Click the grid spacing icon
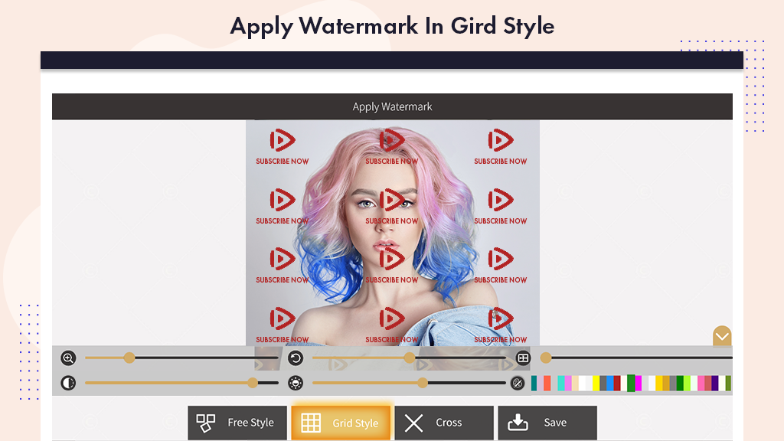This screenshot has width=784, height=441. pos(523,358)
